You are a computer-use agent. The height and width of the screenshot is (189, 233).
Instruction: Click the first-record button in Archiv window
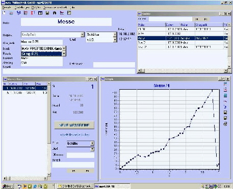coord(197,19)
